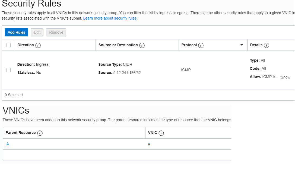The height and width of the screenshot is (175, 298).
Task: Click info icon beside VNIC header
Action: tap(161, 133)
